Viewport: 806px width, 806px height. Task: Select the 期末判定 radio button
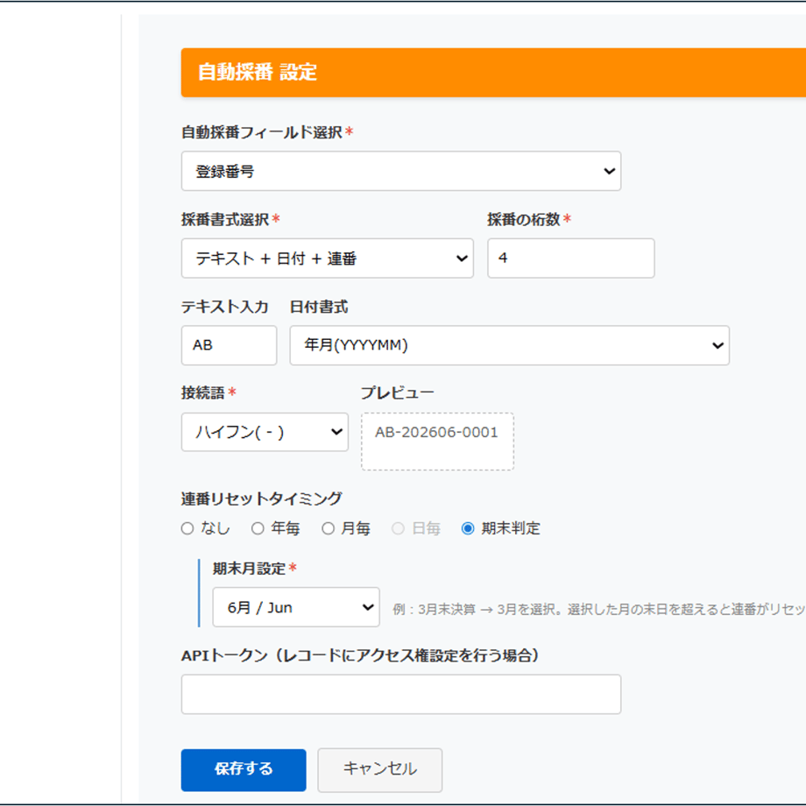pos(468,528)
